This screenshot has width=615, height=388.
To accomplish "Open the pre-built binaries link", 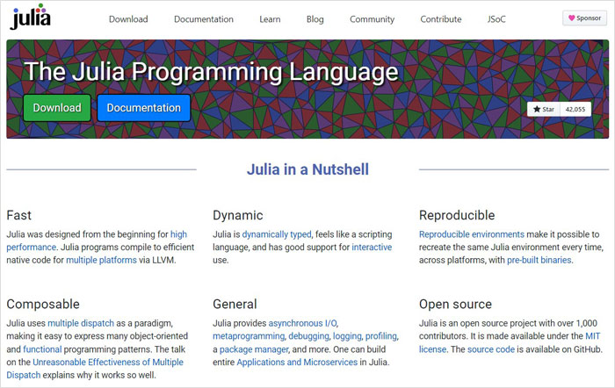I will 539,260.
